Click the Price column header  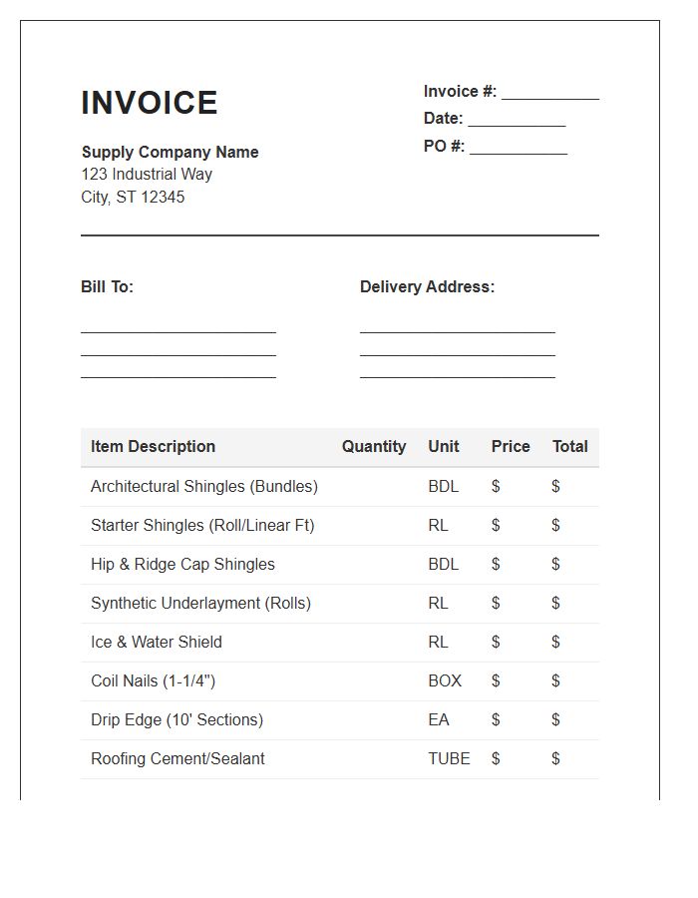tap(511, 446)
